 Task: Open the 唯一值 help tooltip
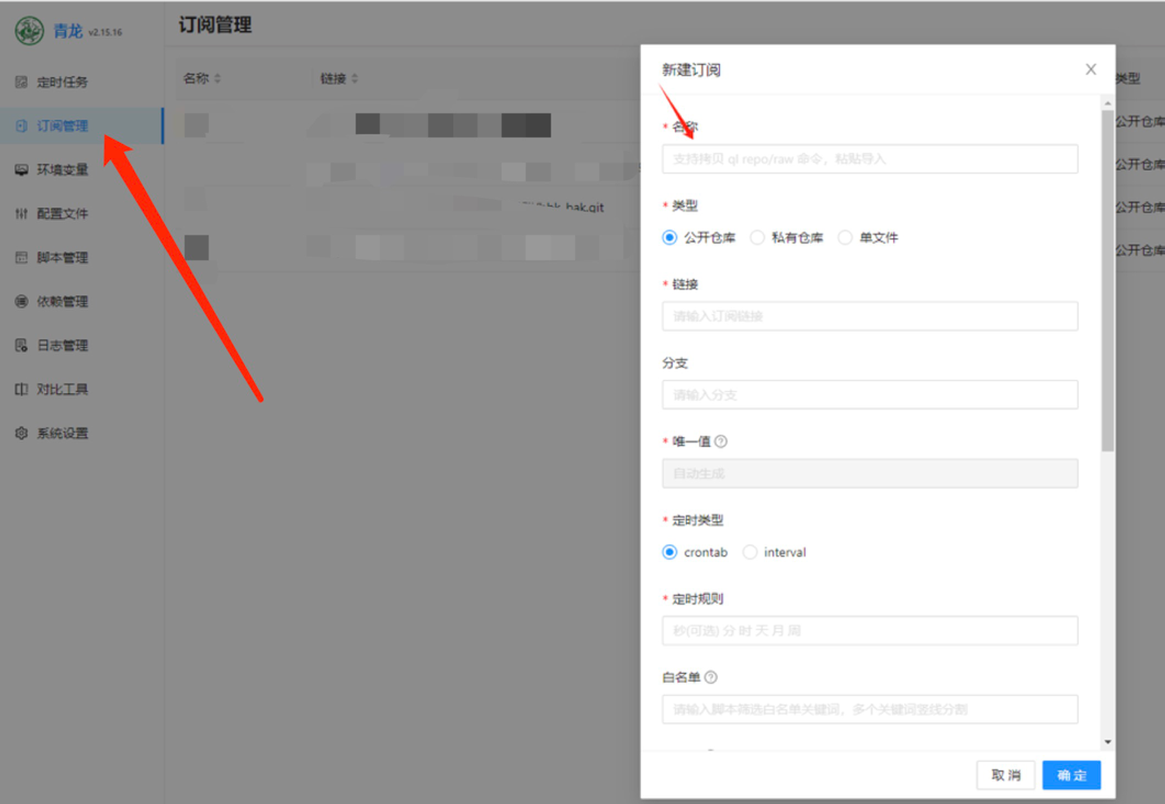pyautogui.click(x=722, y=441)
